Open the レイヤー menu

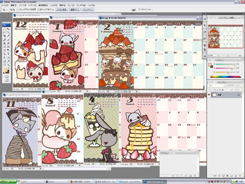coord(32,5)
